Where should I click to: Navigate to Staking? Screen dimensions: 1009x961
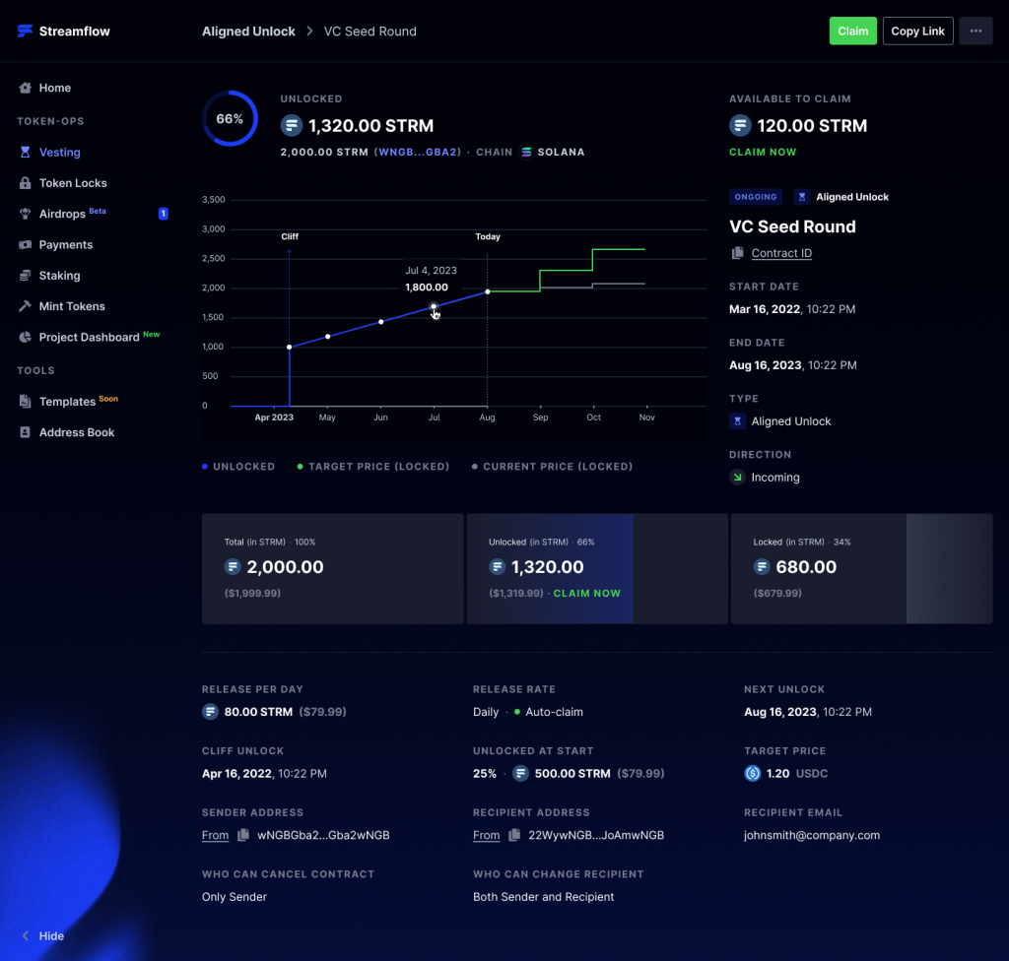59,276
